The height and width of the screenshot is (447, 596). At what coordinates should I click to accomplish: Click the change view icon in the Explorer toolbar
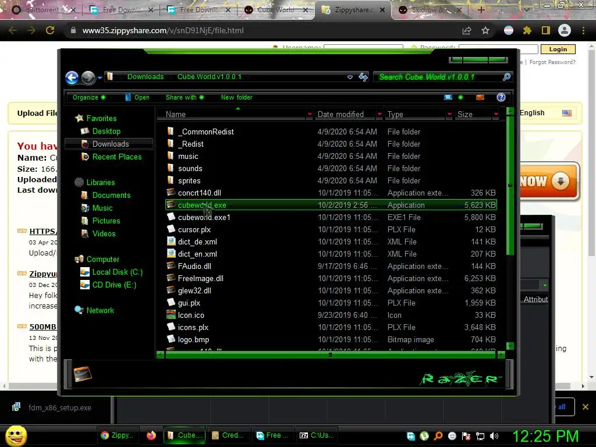click(x=448, y=97)
